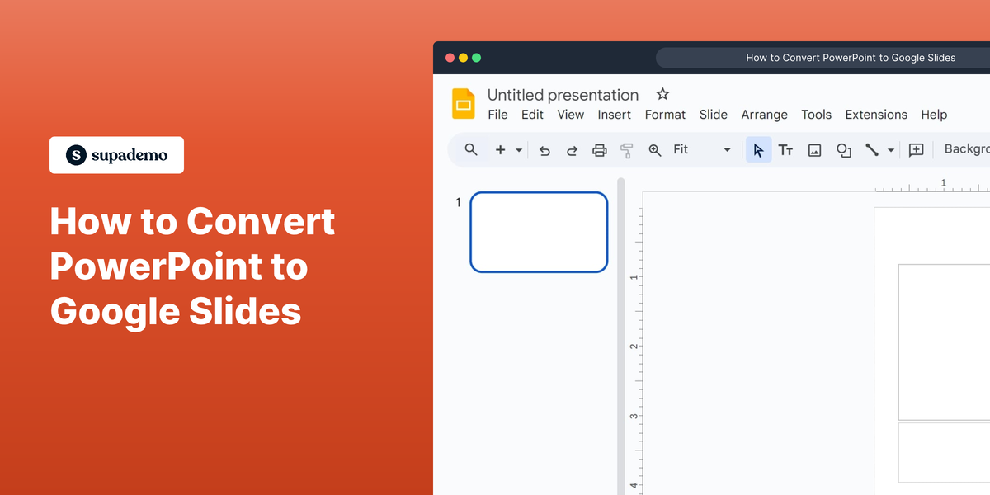Click the search menus magnifier icon
This screenshot has height=495, width=990.
(x=471, y=149)
